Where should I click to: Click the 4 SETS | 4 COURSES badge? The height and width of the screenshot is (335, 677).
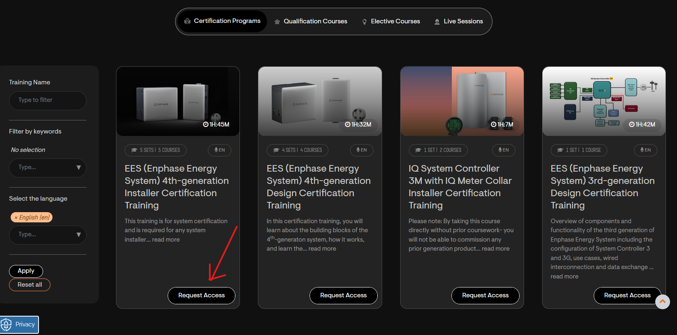click(298, 150)
